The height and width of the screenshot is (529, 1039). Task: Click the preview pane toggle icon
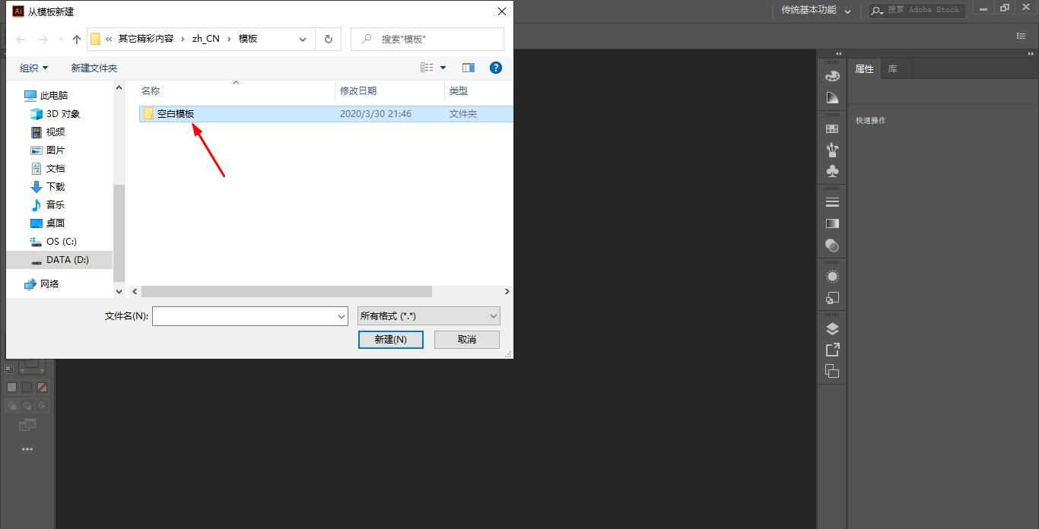click(469, 67)
